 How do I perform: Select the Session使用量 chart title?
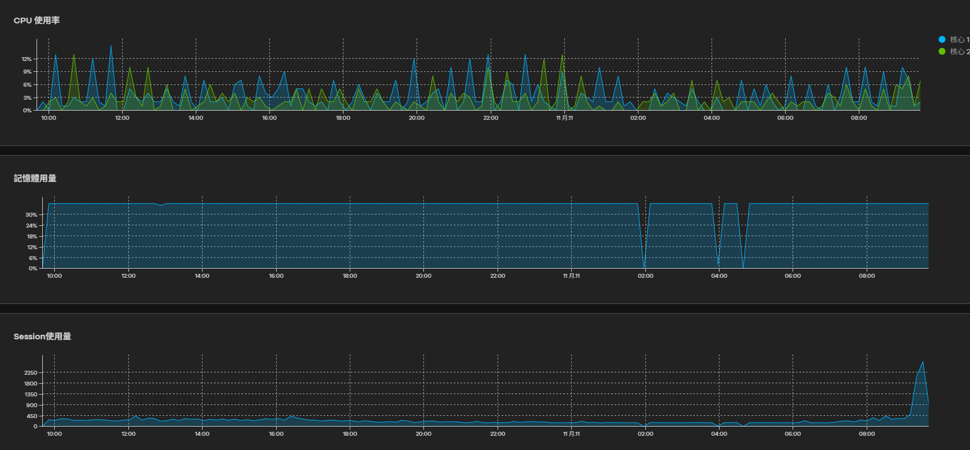coord(42,336)
